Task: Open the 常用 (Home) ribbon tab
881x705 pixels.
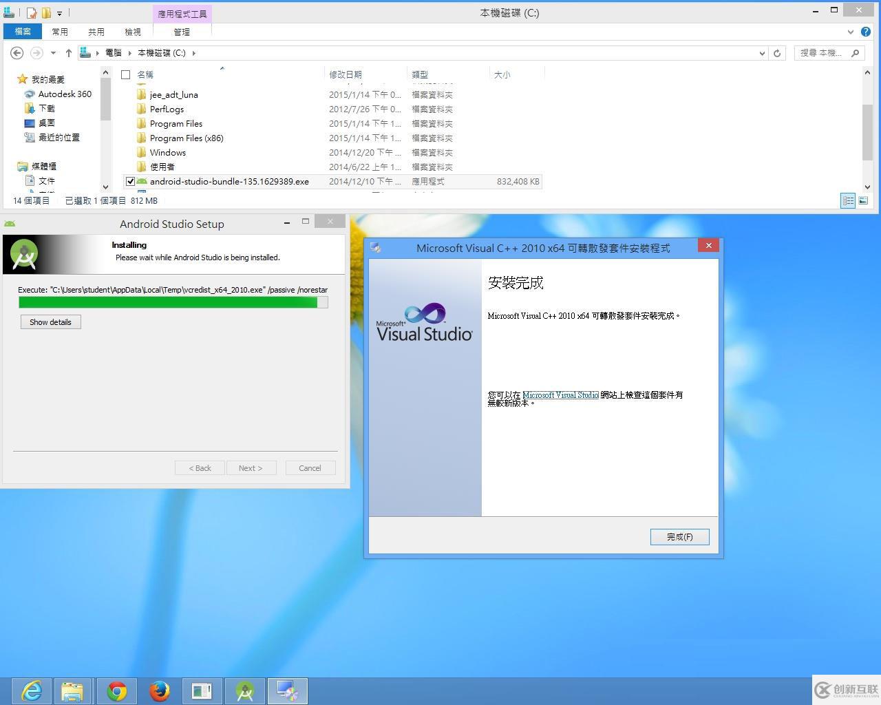Action: (x=60, y=32)
